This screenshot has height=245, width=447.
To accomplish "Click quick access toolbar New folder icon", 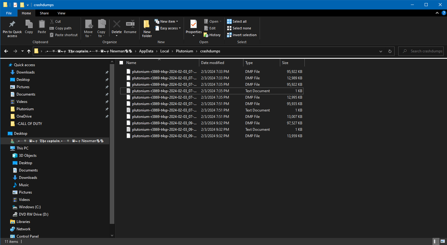I will click(x=22, y=5).
